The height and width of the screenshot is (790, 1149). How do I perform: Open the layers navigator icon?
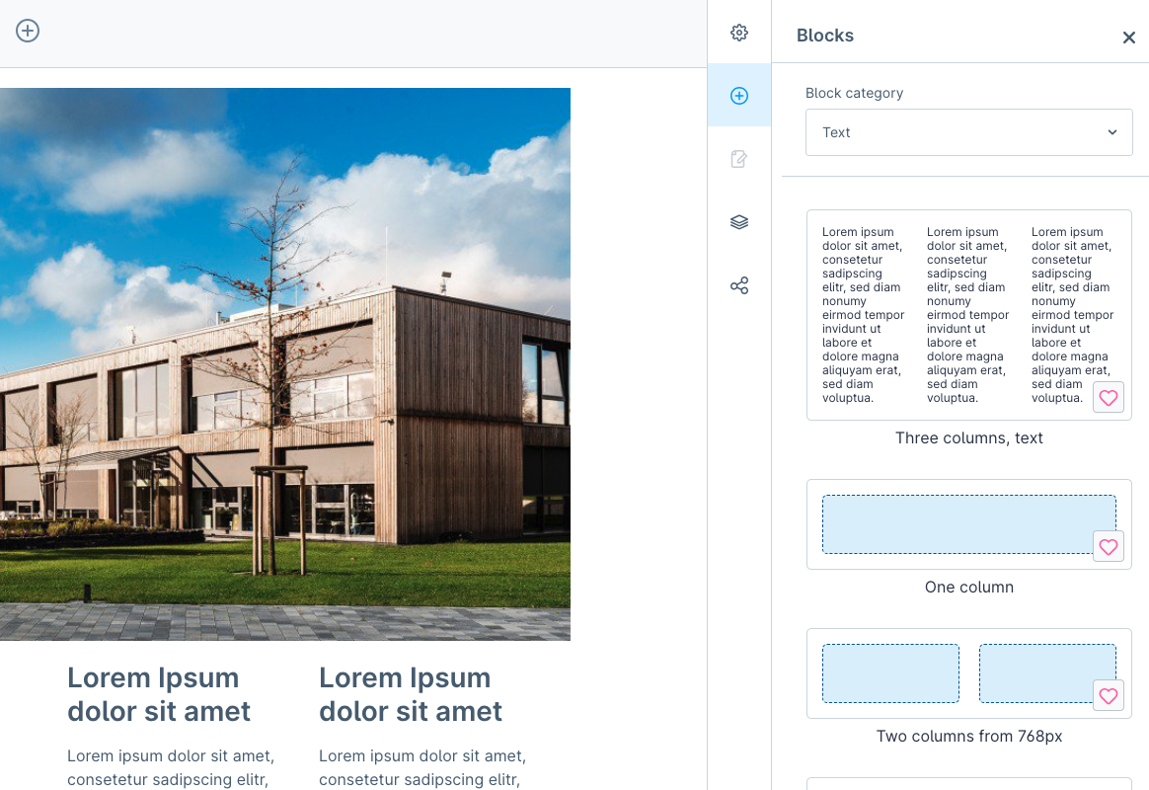click(x=739, y=222)
